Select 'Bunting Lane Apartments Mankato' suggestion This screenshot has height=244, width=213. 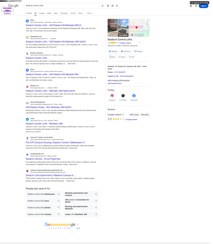click(81, 207)
